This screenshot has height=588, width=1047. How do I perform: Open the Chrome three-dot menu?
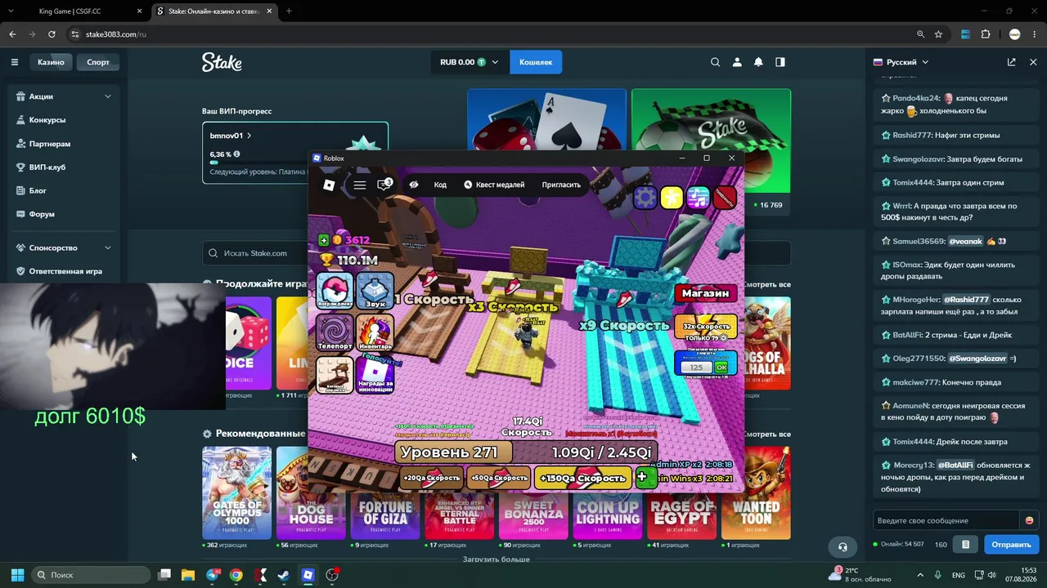[x=1034, y=34]
